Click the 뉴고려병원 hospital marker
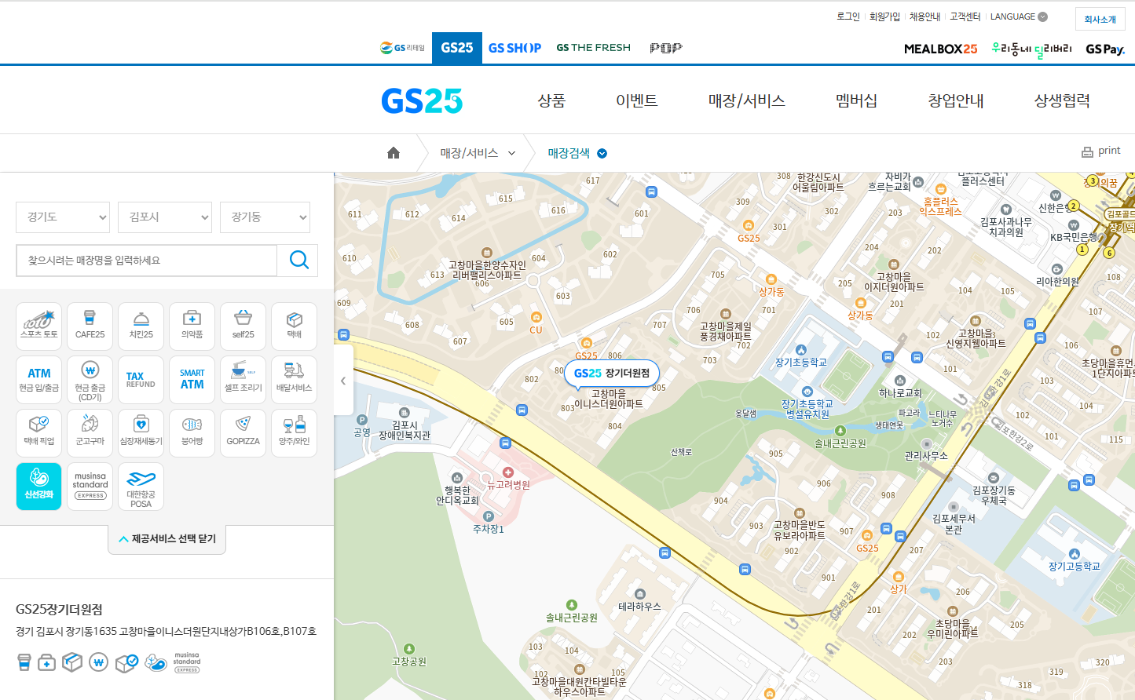This screenshot has height=700, width=1135. click(x=508, y=472)
